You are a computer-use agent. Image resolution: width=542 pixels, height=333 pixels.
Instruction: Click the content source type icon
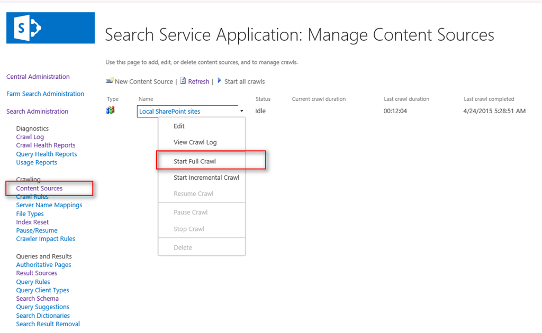pyautogui.click(x=110, y=110)
